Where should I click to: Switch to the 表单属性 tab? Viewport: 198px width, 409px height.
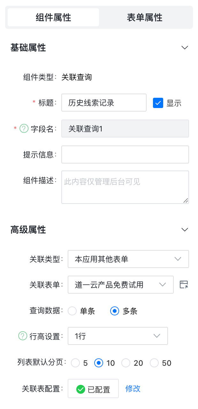pyautogui.click(x=145, y=17)
